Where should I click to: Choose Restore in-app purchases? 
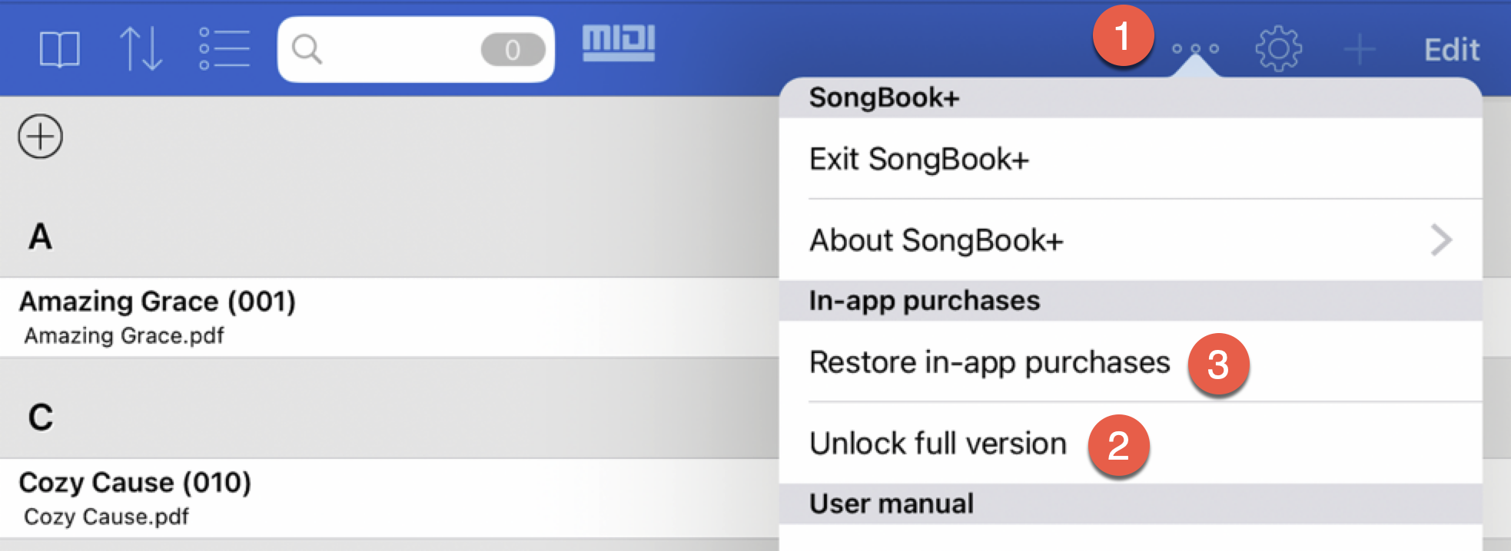989,362
